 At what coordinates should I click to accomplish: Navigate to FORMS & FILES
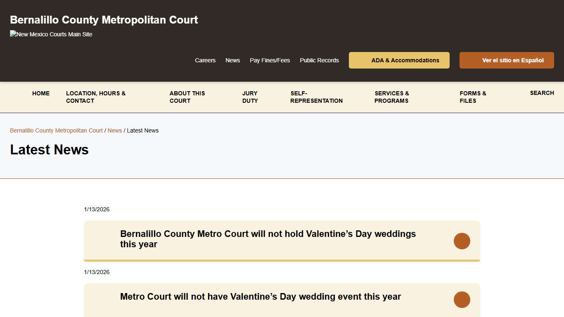click(472, 97)
